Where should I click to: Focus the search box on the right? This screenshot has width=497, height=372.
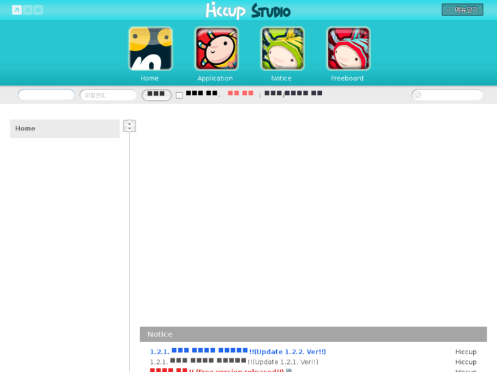tap(447, 95)
